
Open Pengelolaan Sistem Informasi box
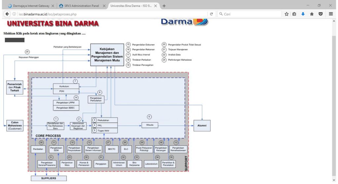click(x=93, y=149)
